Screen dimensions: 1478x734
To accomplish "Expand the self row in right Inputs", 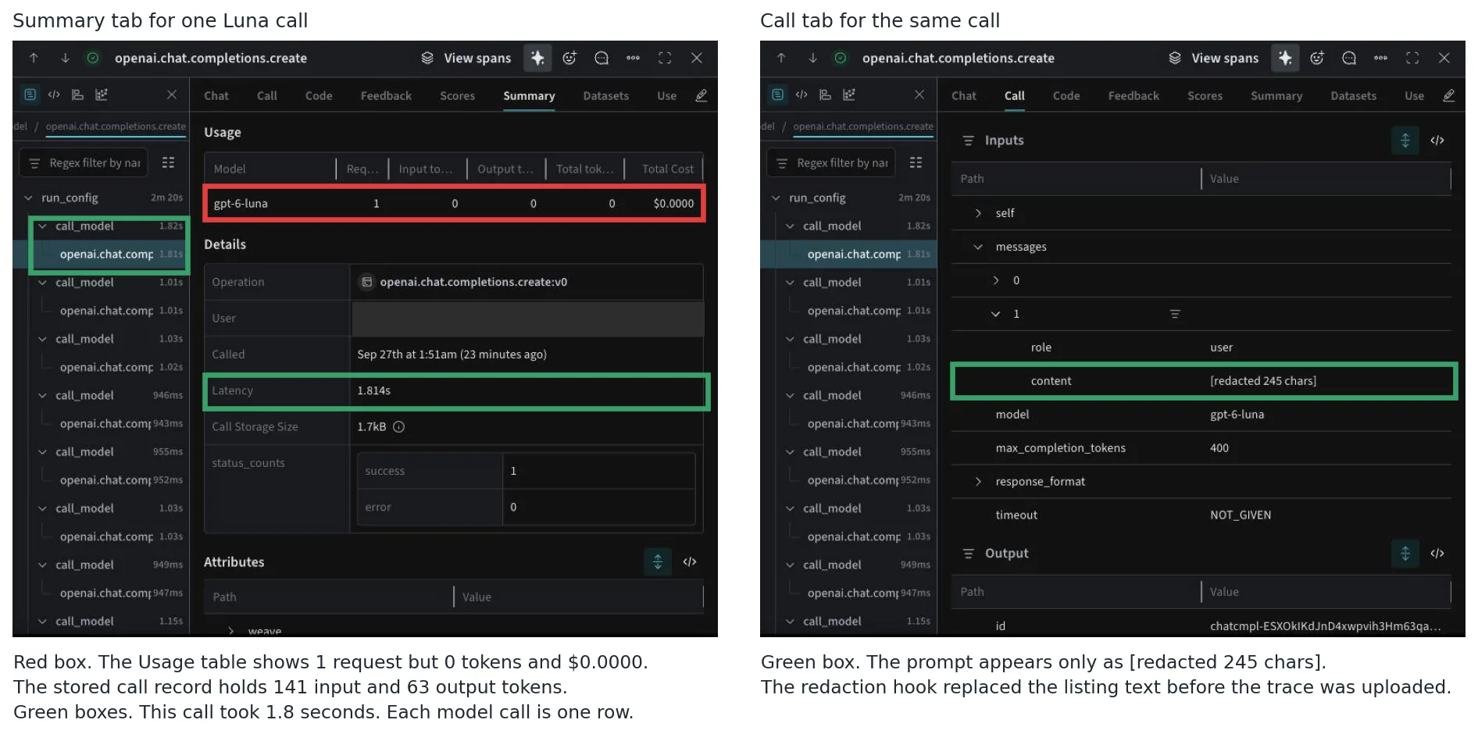I will pos(978,213).
